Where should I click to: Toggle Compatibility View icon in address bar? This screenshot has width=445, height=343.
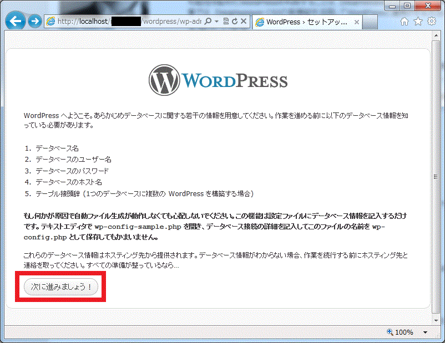coord(226,22)
